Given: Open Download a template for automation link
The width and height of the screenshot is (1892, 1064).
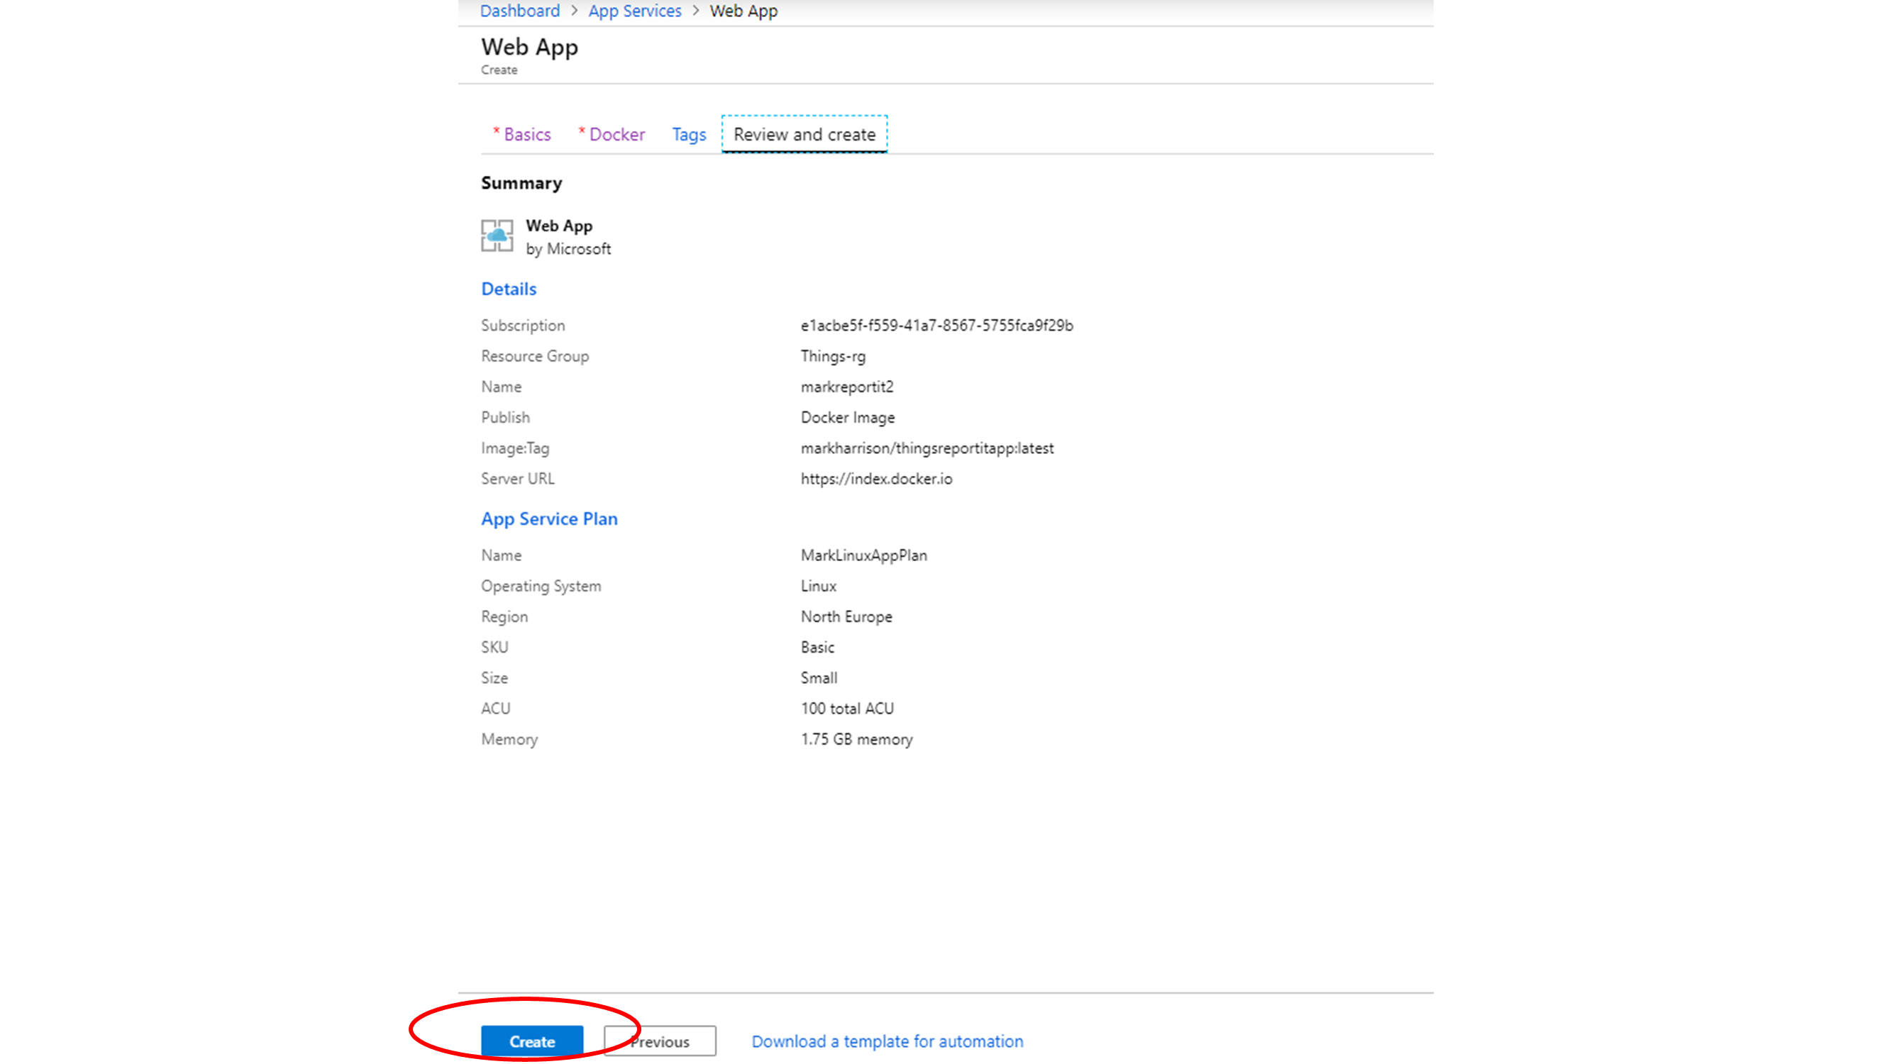Looking at the screenshot, I should tap(887, 1041).
